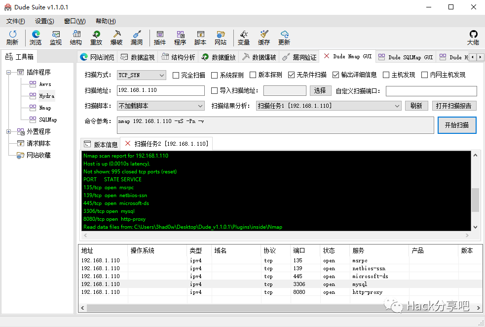Close the Dude Nmap GUI tab
Viewport: 485px width, 327px height.
tap(326, 56)
